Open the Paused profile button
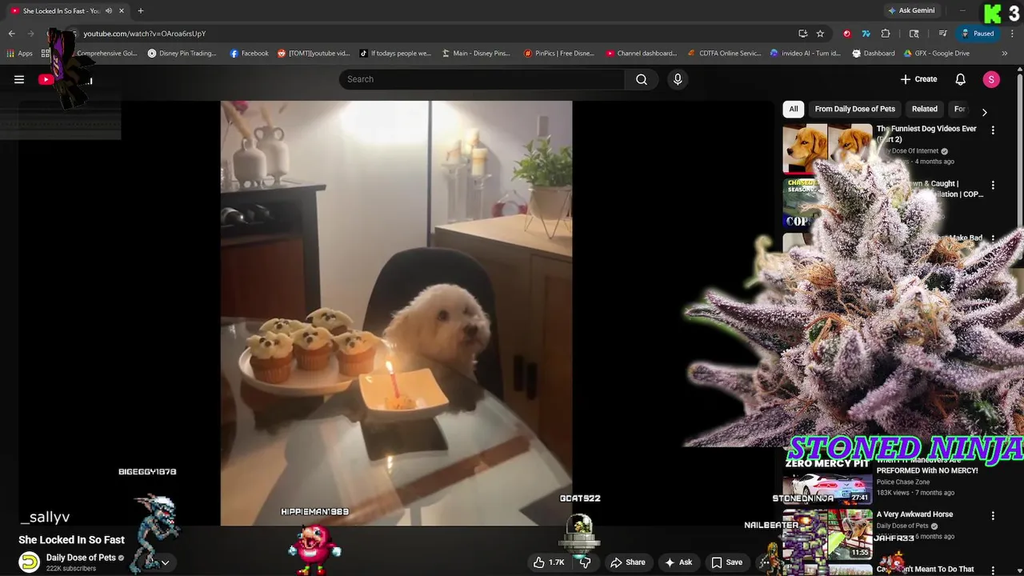This screenshot has width=1024, height=576. coord(978,34)
